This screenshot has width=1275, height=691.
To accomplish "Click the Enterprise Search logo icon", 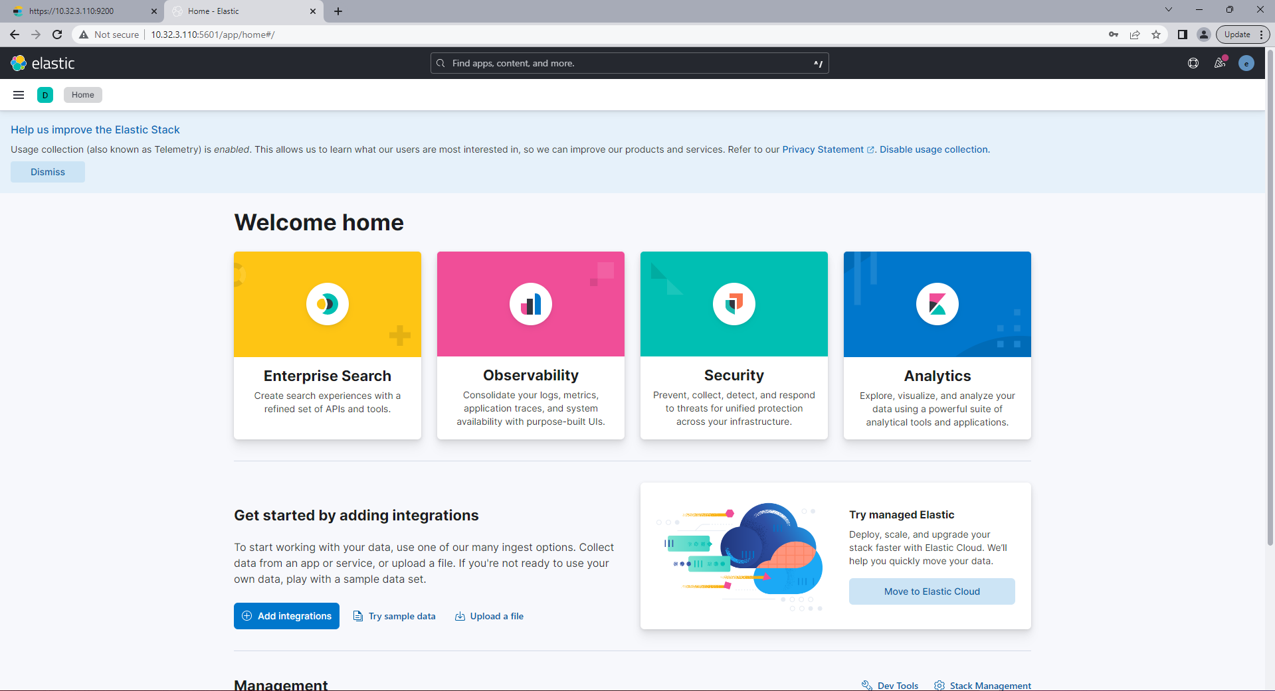I will click(x=328, y=304).
